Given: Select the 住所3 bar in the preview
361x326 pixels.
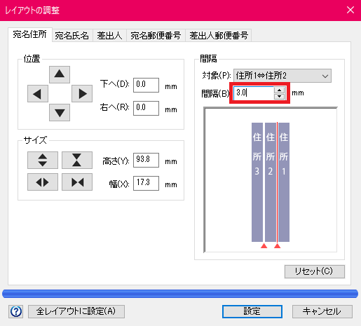Looking at the screenshot, I should pyautogui.click(x=257, y=182).
